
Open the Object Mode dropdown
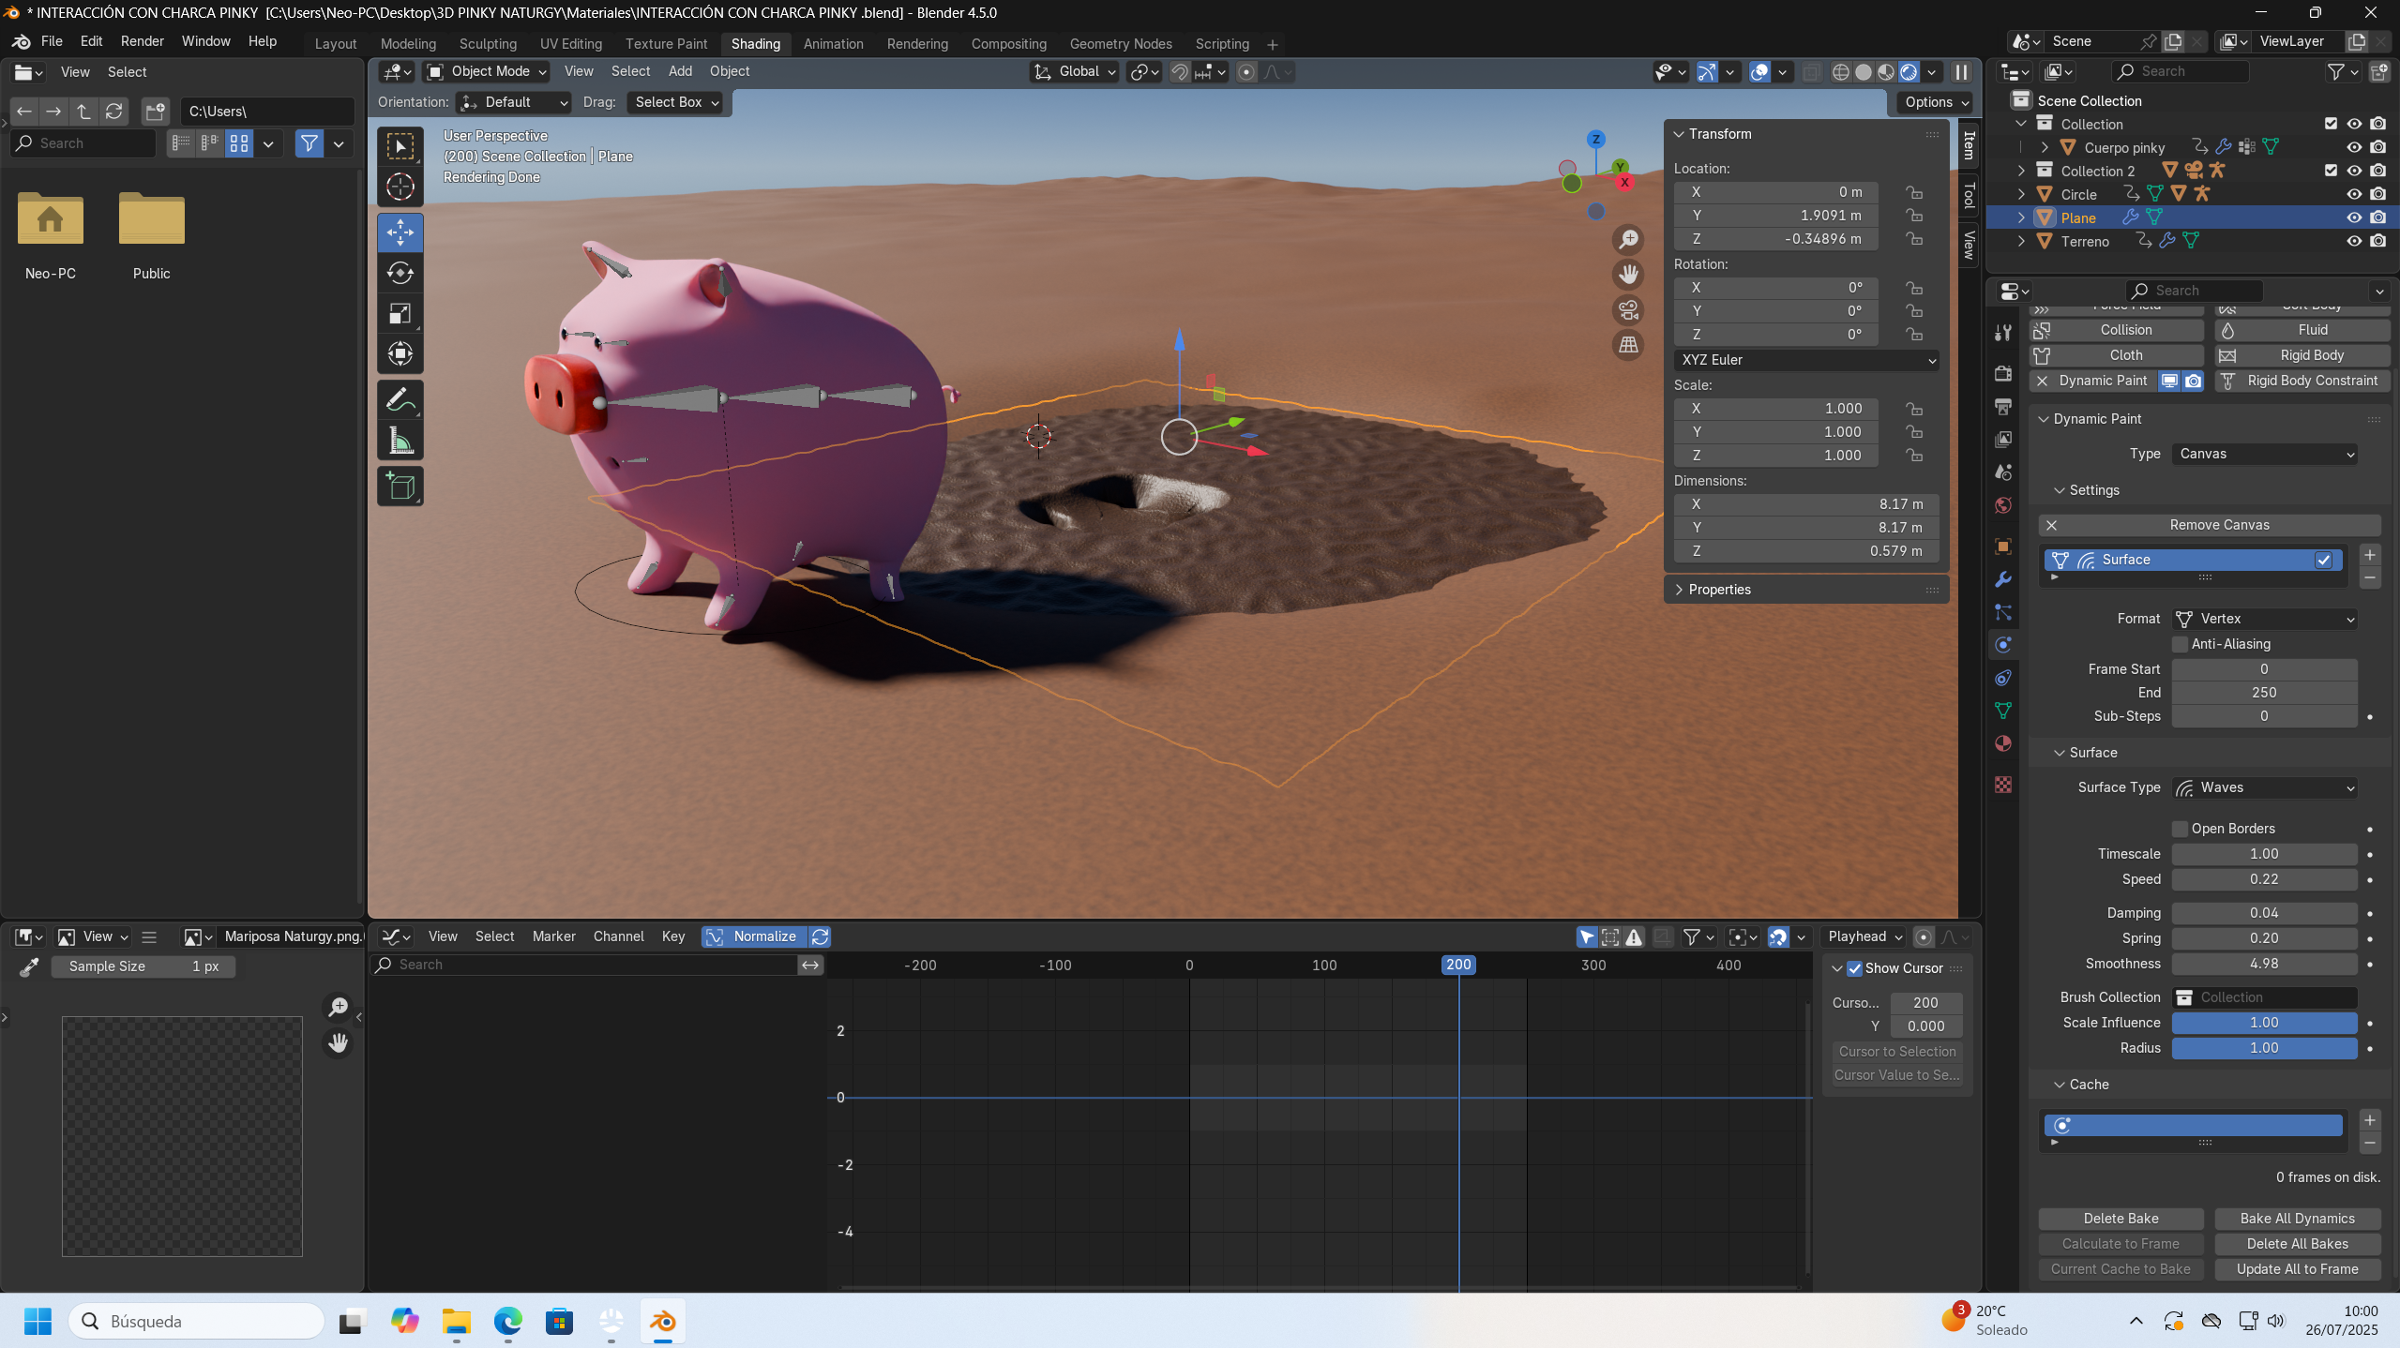point(487,71)
